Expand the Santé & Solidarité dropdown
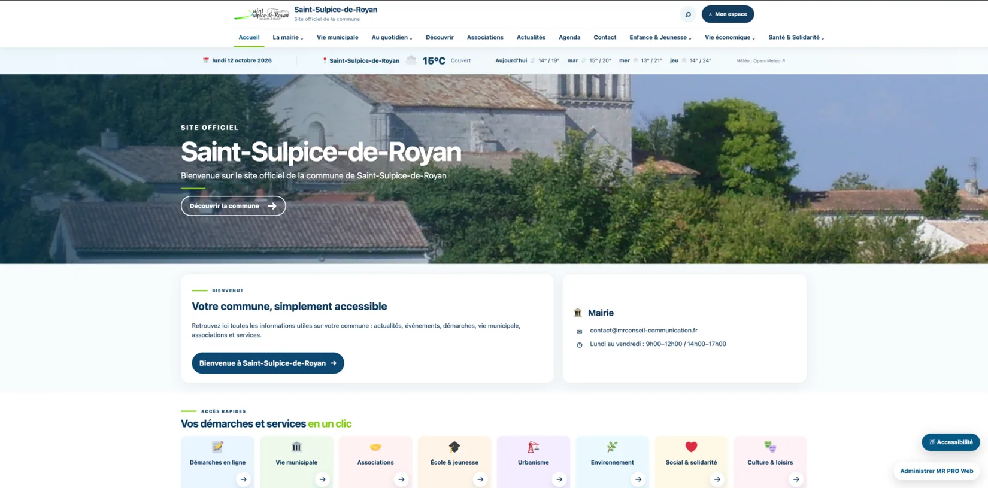 click(x=796, y=37)
